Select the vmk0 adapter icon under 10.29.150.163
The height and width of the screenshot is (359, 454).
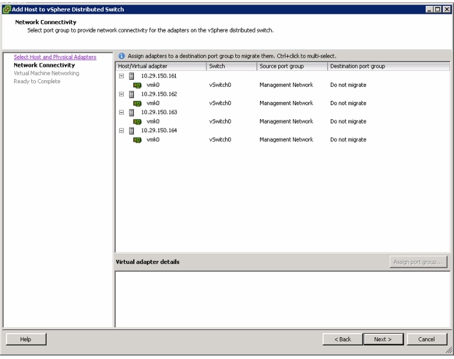[137, 122]
